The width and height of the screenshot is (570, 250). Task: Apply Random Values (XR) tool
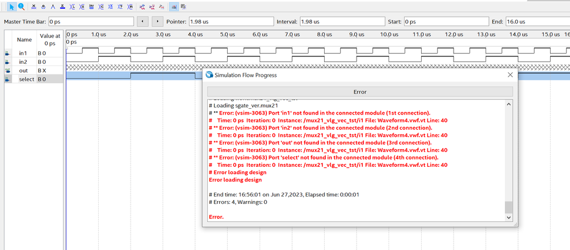(x=130, y=7)
